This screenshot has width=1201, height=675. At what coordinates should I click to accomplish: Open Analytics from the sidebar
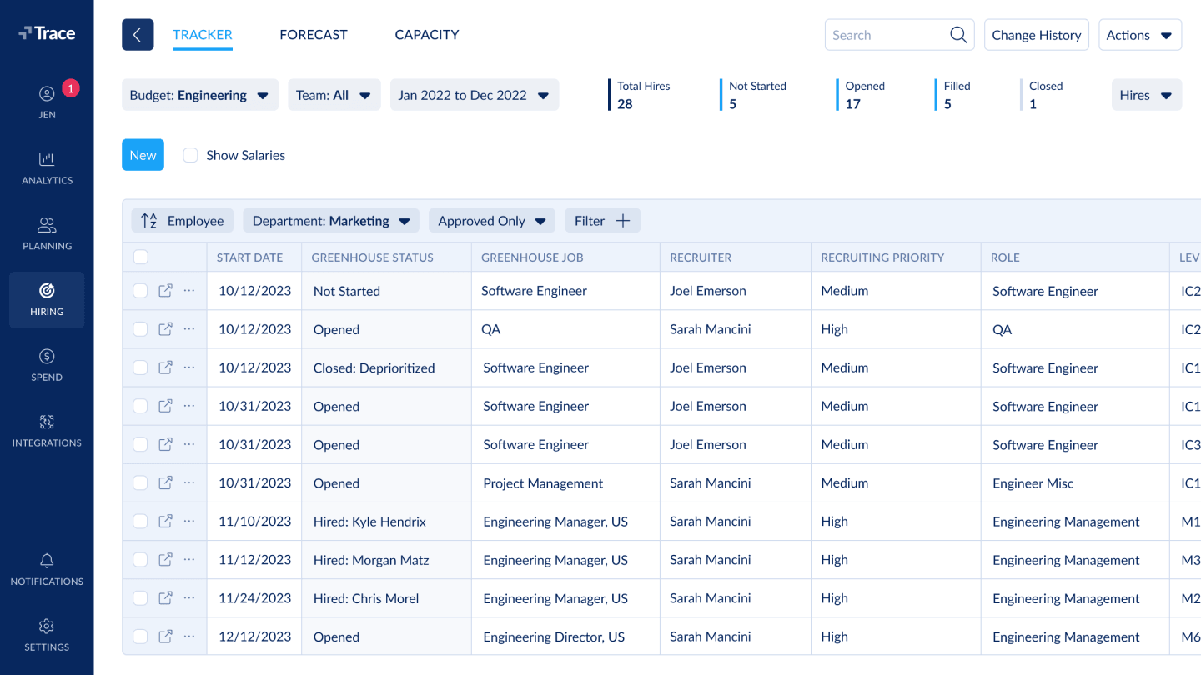click(x=47, y=167)
